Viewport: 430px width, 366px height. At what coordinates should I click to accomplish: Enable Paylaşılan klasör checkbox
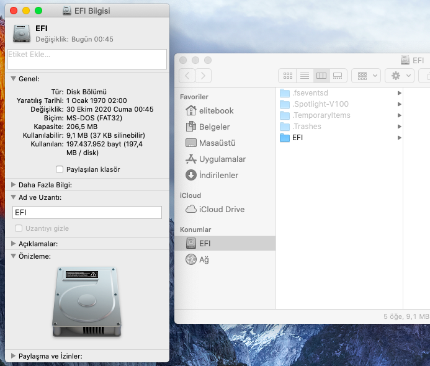pyautogui.click(x=60, y=169)
